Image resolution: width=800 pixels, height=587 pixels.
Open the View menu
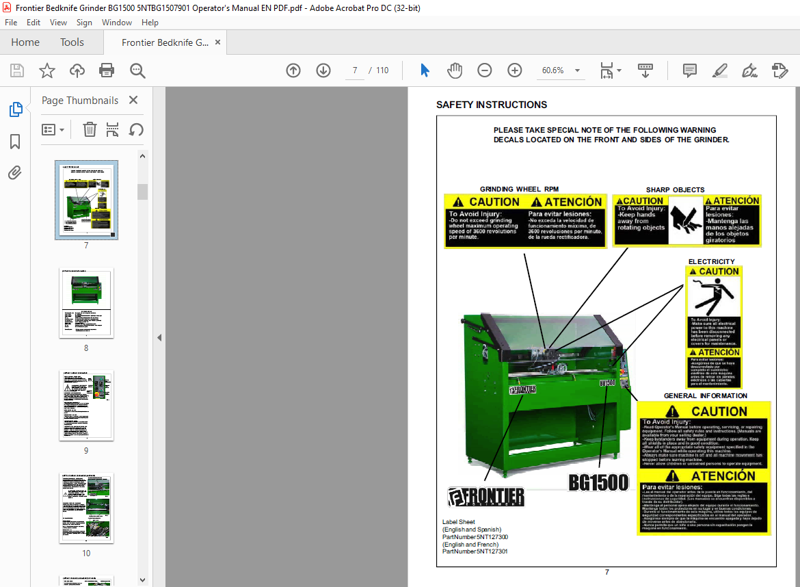(58, 23)
